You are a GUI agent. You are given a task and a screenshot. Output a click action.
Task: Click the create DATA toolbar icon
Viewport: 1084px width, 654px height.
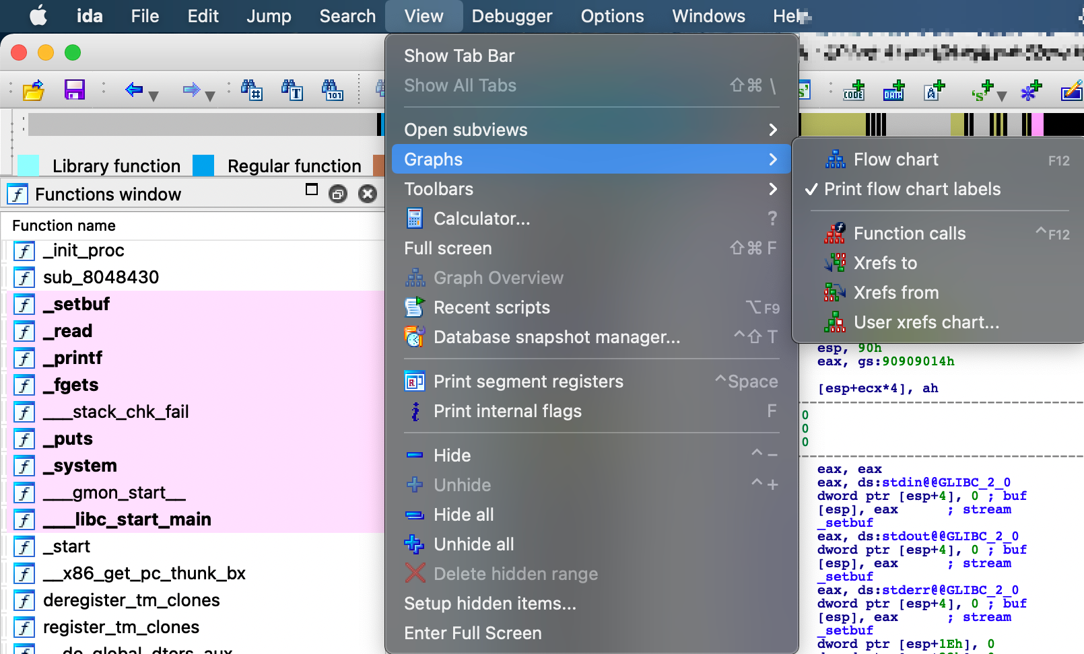893,89
